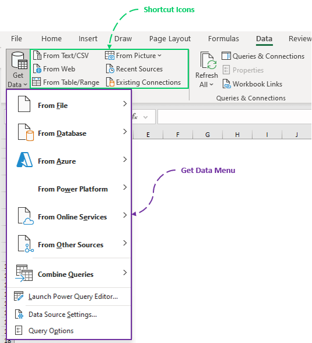Expand the From File submenu chevron
The image size is (312, 343).
125,103
